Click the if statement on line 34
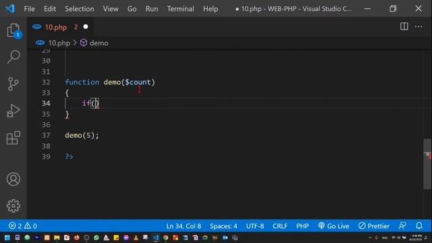The width and height of the screenshot is (432, 243). 86,103
